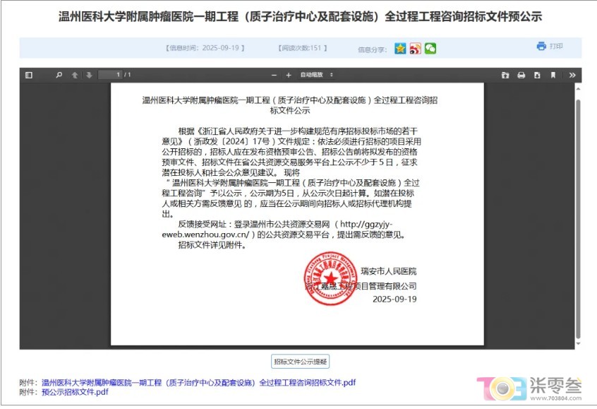This screenshot has height=409, width=597.
Task: Click the 打印 print link
Action: click(550, 47)
